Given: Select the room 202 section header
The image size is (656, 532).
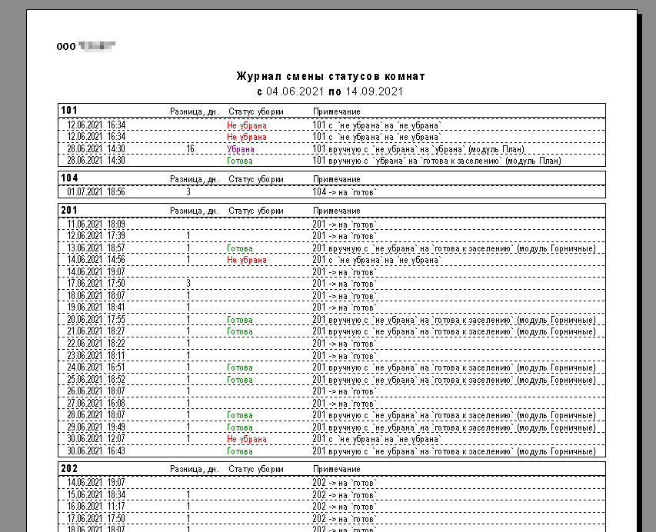Looking at the screenshot, I should (x=69, y=468).
